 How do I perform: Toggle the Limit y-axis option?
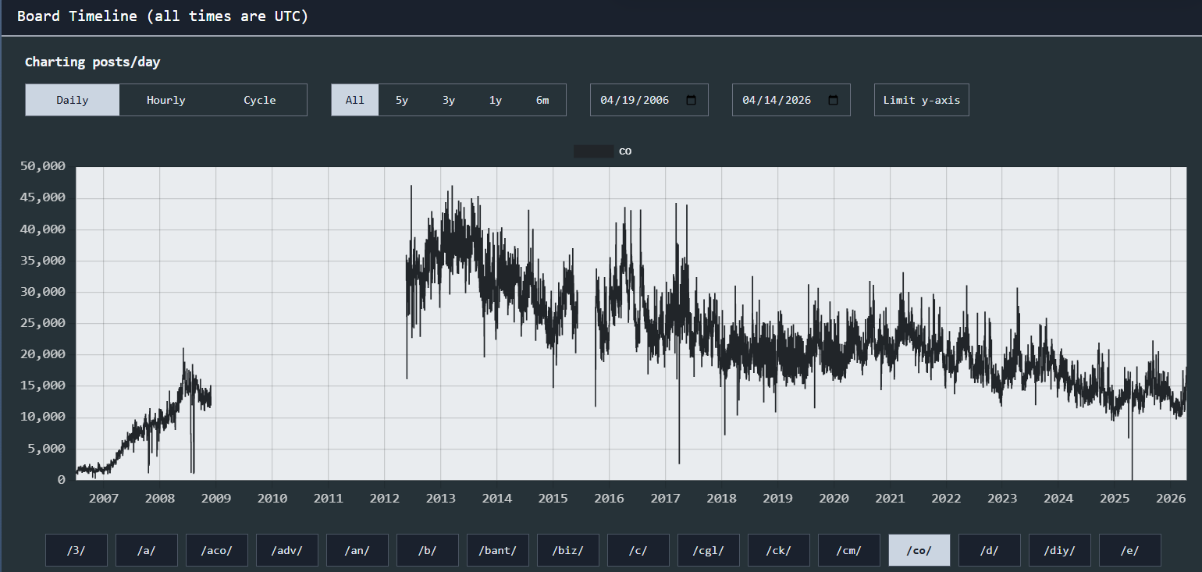coord(922,100)
